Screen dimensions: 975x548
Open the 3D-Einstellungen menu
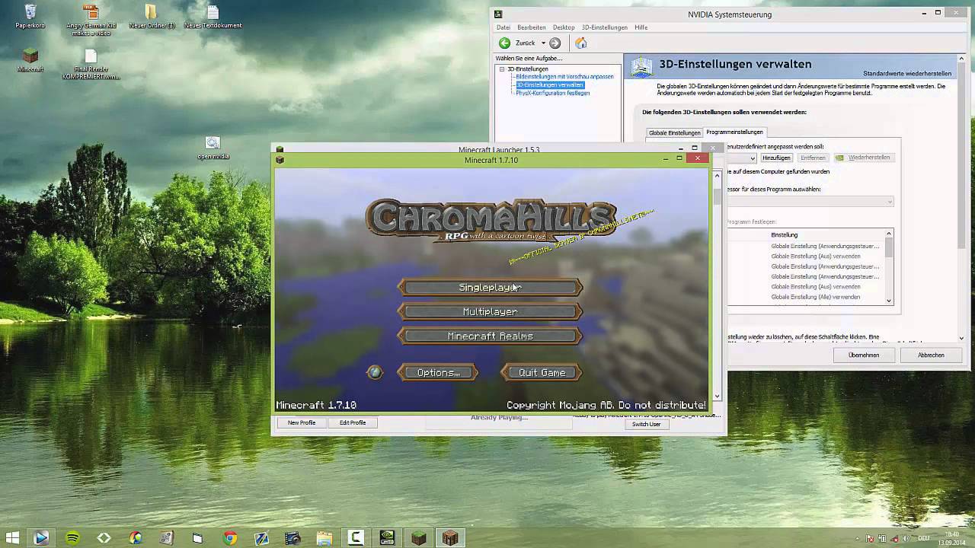click(604, 27)
